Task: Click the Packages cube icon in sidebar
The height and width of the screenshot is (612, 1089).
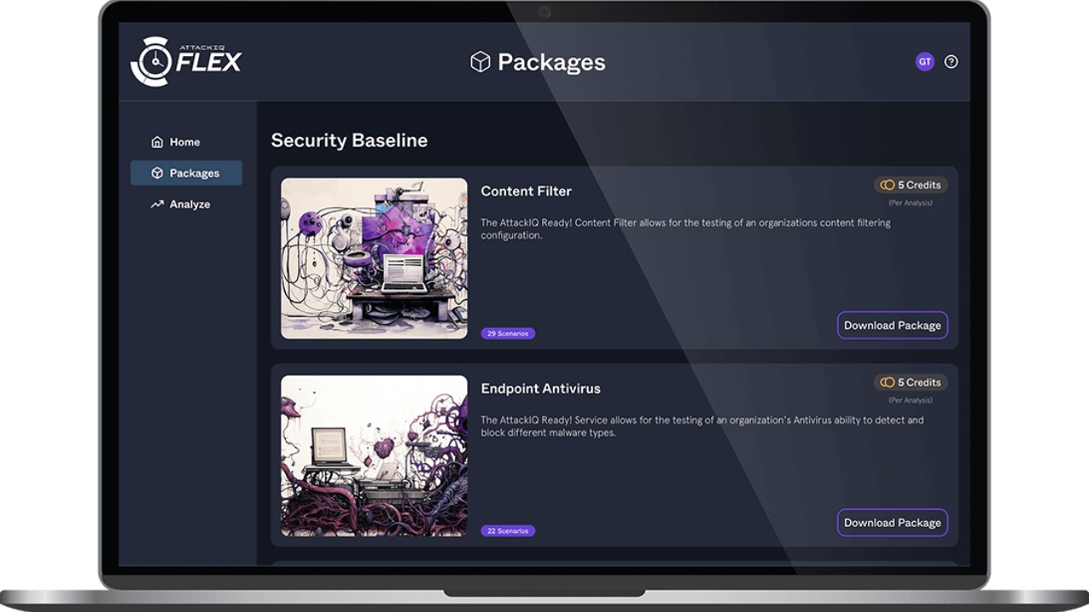Action: pos(157,173)
